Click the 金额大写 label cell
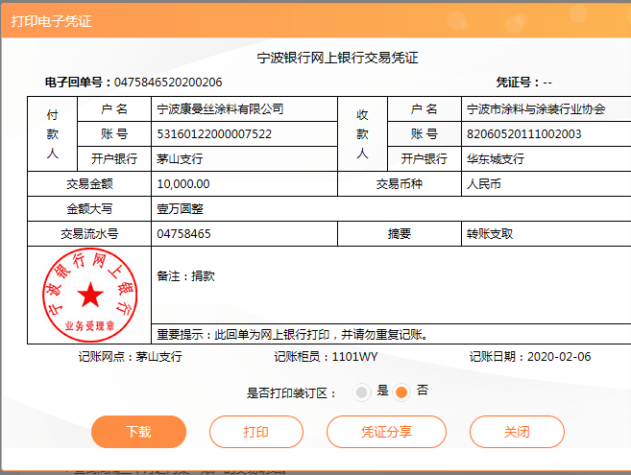This screenshot has width=631, height=475. point(89,209)
